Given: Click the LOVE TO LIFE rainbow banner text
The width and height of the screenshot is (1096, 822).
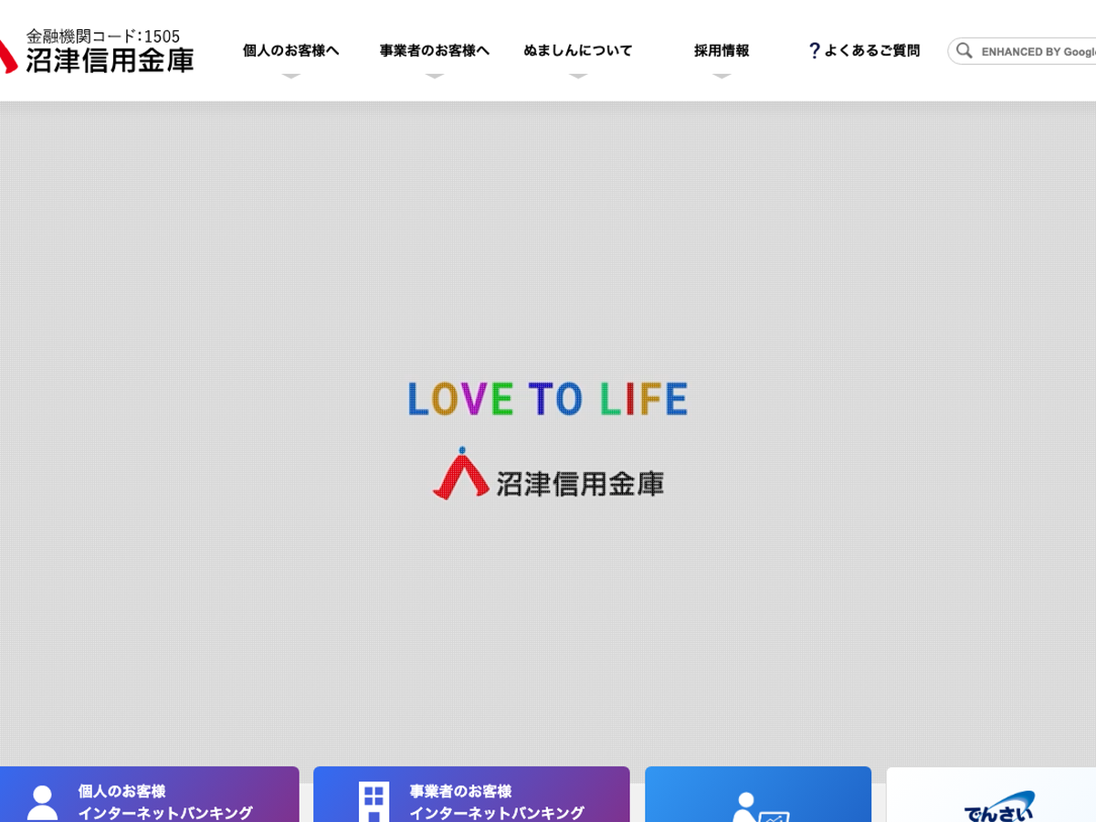Looking at the screenshot, I should click(547, 399).
